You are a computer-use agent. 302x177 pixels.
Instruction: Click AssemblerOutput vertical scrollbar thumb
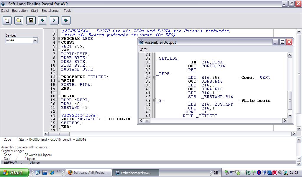(290, 100)
